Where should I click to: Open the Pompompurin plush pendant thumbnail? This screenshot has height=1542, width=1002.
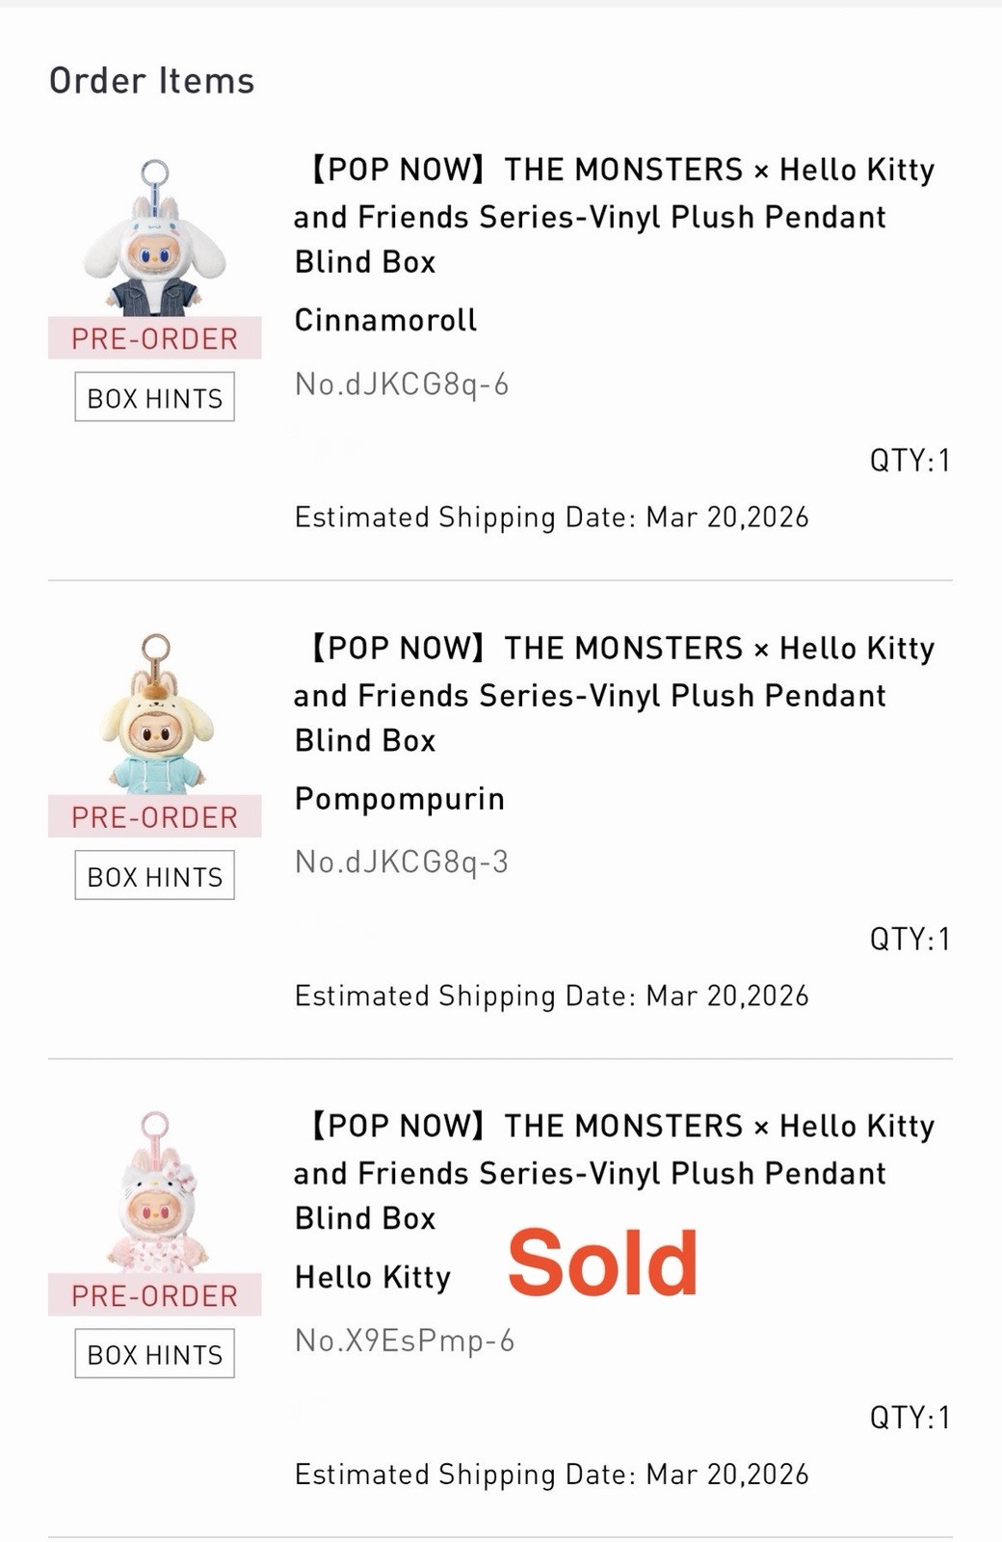click(154, 717)
